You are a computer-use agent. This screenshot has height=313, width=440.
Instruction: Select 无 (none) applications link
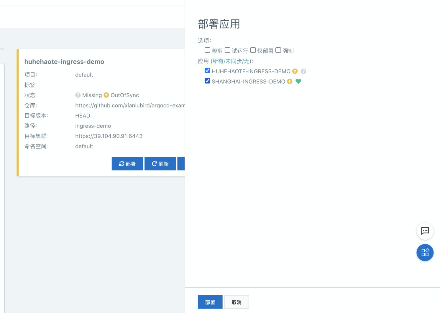click(247, 61)
